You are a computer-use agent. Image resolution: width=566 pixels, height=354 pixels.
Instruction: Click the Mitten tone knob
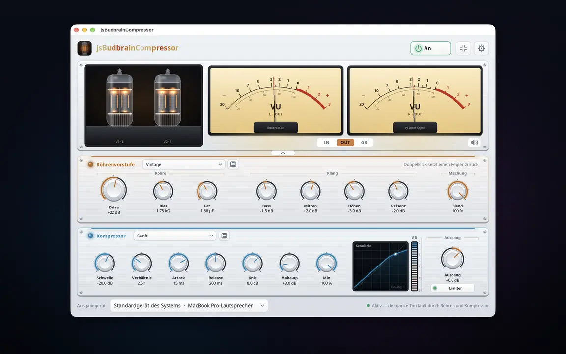(x=311, y=191)
